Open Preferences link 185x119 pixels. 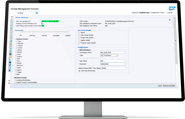click(155, 13)
